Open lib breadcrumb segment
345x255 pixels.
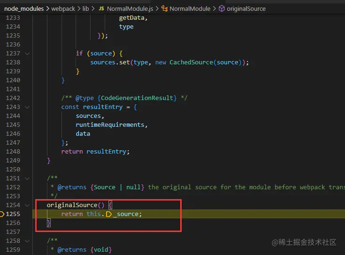coord(85,9)
